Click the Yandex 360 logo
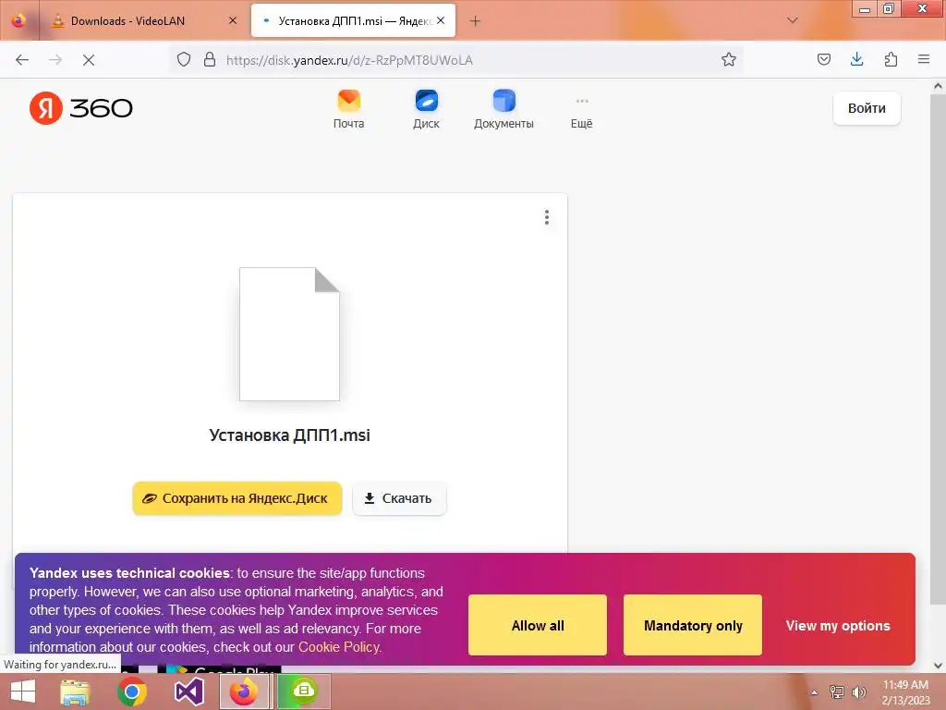The image size is (946, 710). pos(81,108)
